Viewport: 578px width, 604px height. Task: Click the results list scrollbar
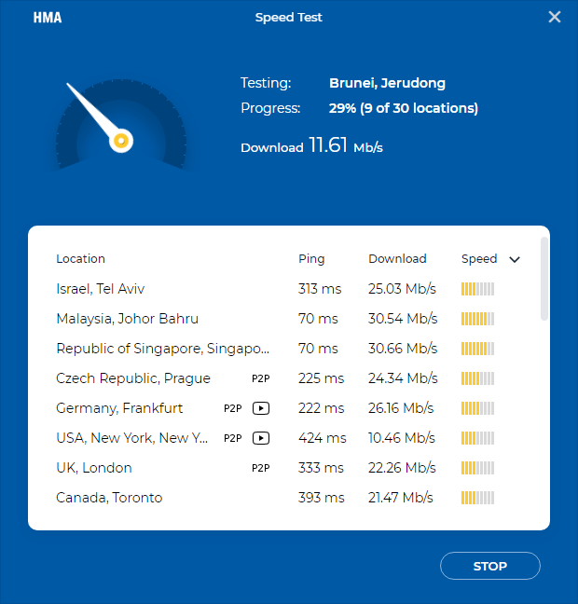click(544, 279)
